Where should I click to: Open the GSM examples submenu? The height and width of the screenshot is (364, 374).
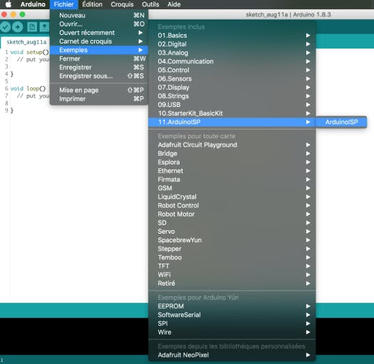pos(232,188)
